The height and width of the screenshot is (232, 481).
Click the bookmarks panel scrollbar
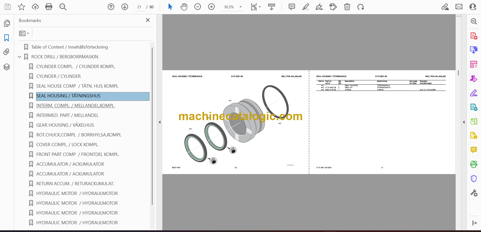pyautogui.click(x=152, y=126)
